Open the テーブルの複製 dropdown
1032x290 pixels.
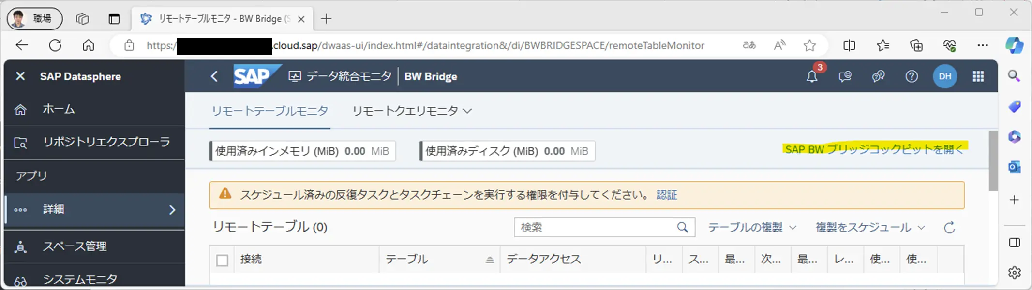(752, 227)
